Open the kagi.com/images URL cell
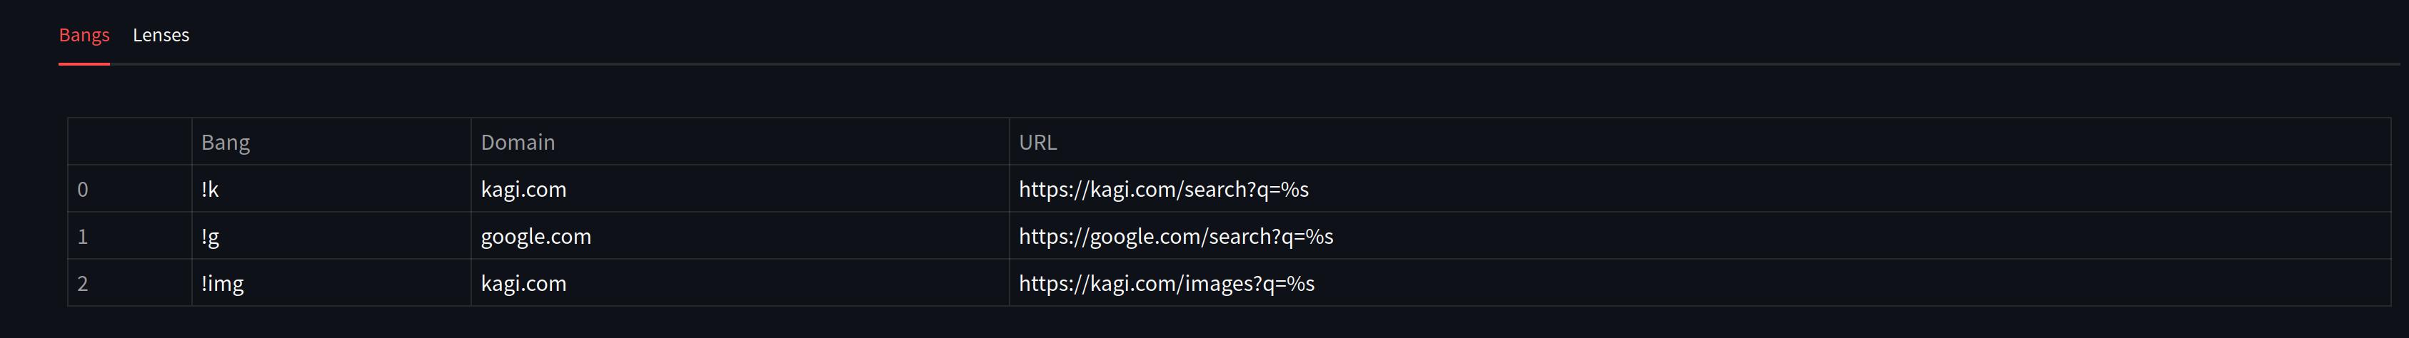 coord(1166,284)
